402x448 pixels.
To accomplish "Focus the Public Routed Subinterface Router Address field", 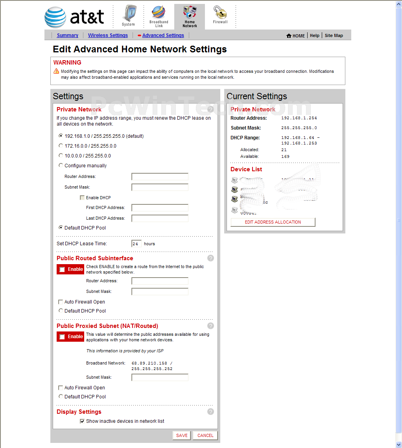I will [160, 281].
